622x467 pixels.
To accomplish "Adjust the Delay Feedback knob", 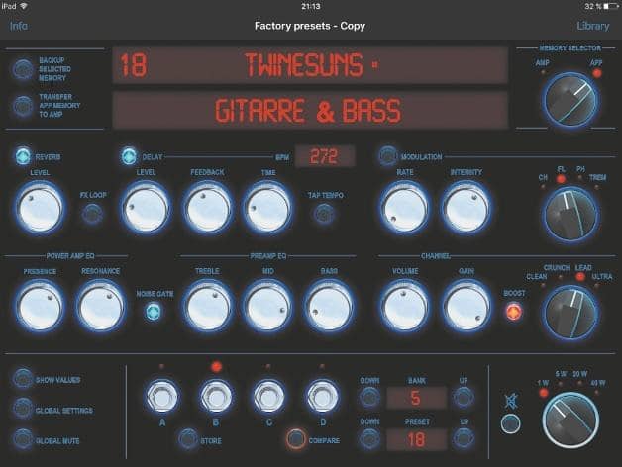I will point(207,208).
